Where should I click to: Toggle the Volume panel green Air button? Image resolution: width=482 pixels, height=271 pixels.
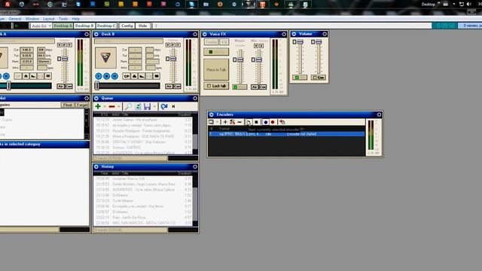[x=300, y=78]
